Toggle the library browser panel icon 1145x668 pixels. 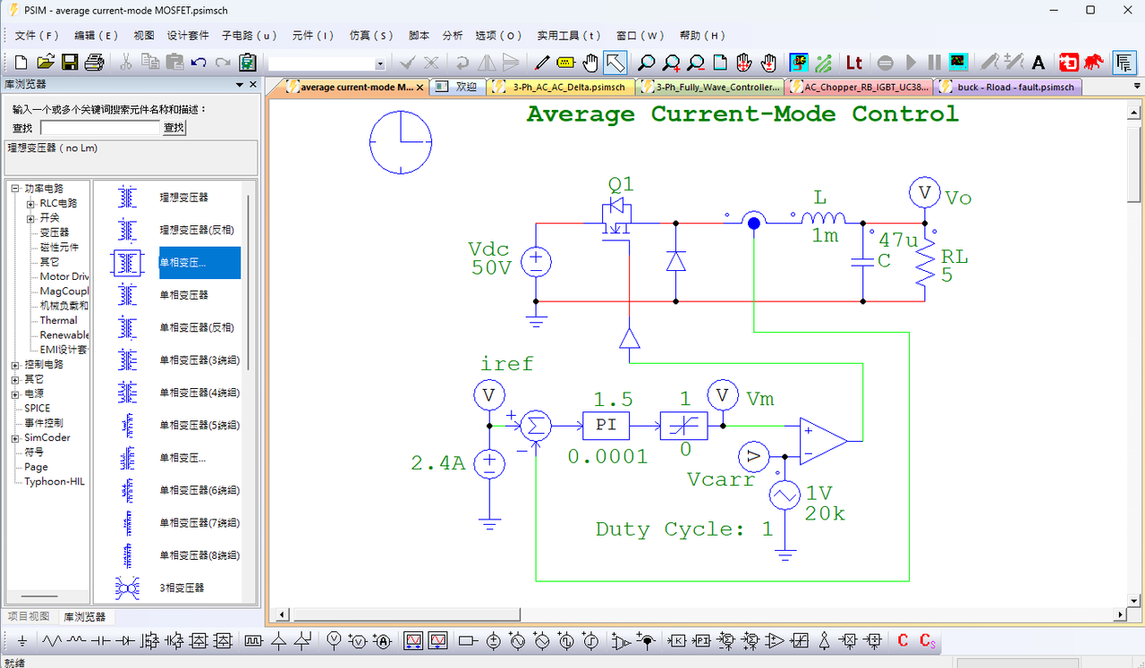click(x=1124, y=62)
